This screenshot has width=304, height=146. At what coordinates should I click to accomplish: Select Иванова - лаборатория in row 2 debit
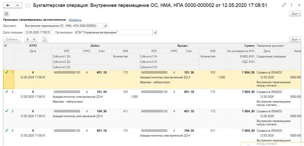click(x=67, y=101)
